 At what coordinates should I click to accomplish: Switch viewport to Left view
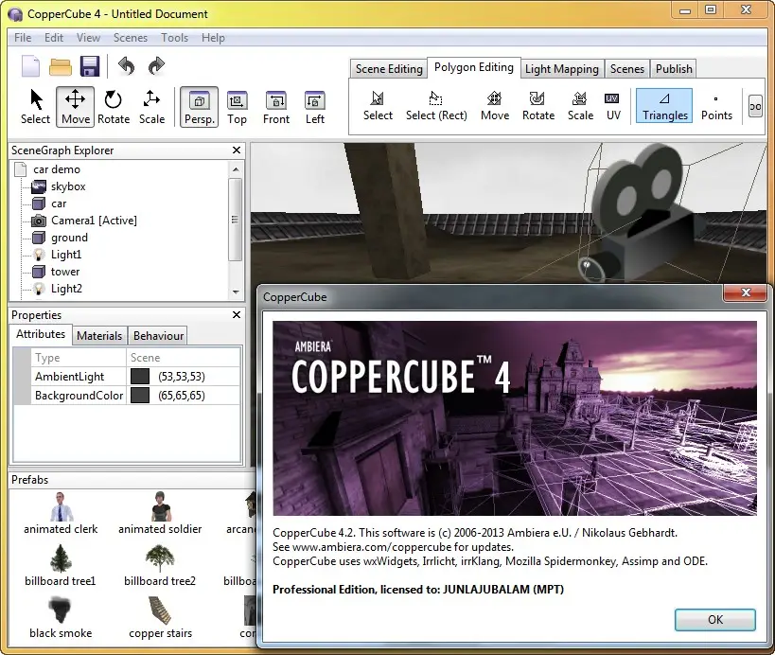[x=315, y=107]
